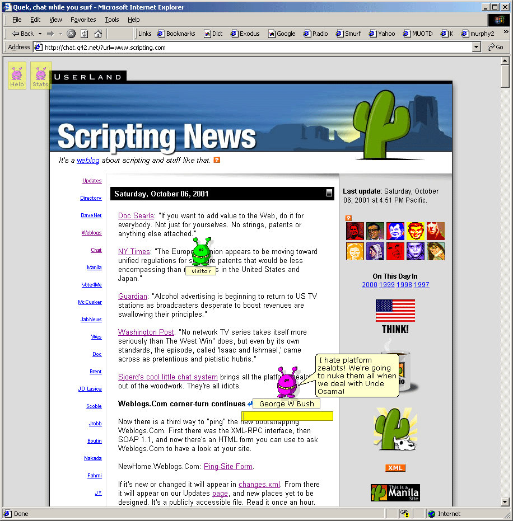This screenshot has height=521, width=513.
Task: Open the Favorites menu
Action: coord(83,20)
